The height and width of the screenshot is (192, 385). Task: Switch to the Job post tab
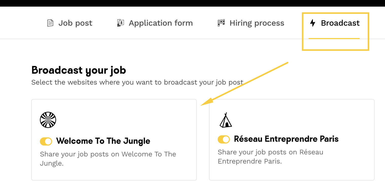[x=75, y=23]
